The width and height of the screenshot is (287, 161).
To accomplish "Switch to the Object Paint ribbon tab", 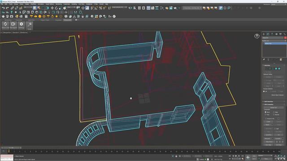I will (x=45, y=20).
